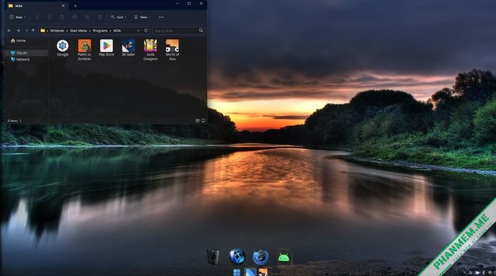
Task: Click Programs in the address path
Action: coord(100,31)
